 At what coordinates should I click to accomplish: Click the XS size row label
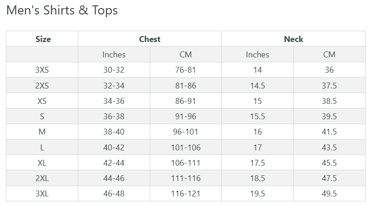42,101
